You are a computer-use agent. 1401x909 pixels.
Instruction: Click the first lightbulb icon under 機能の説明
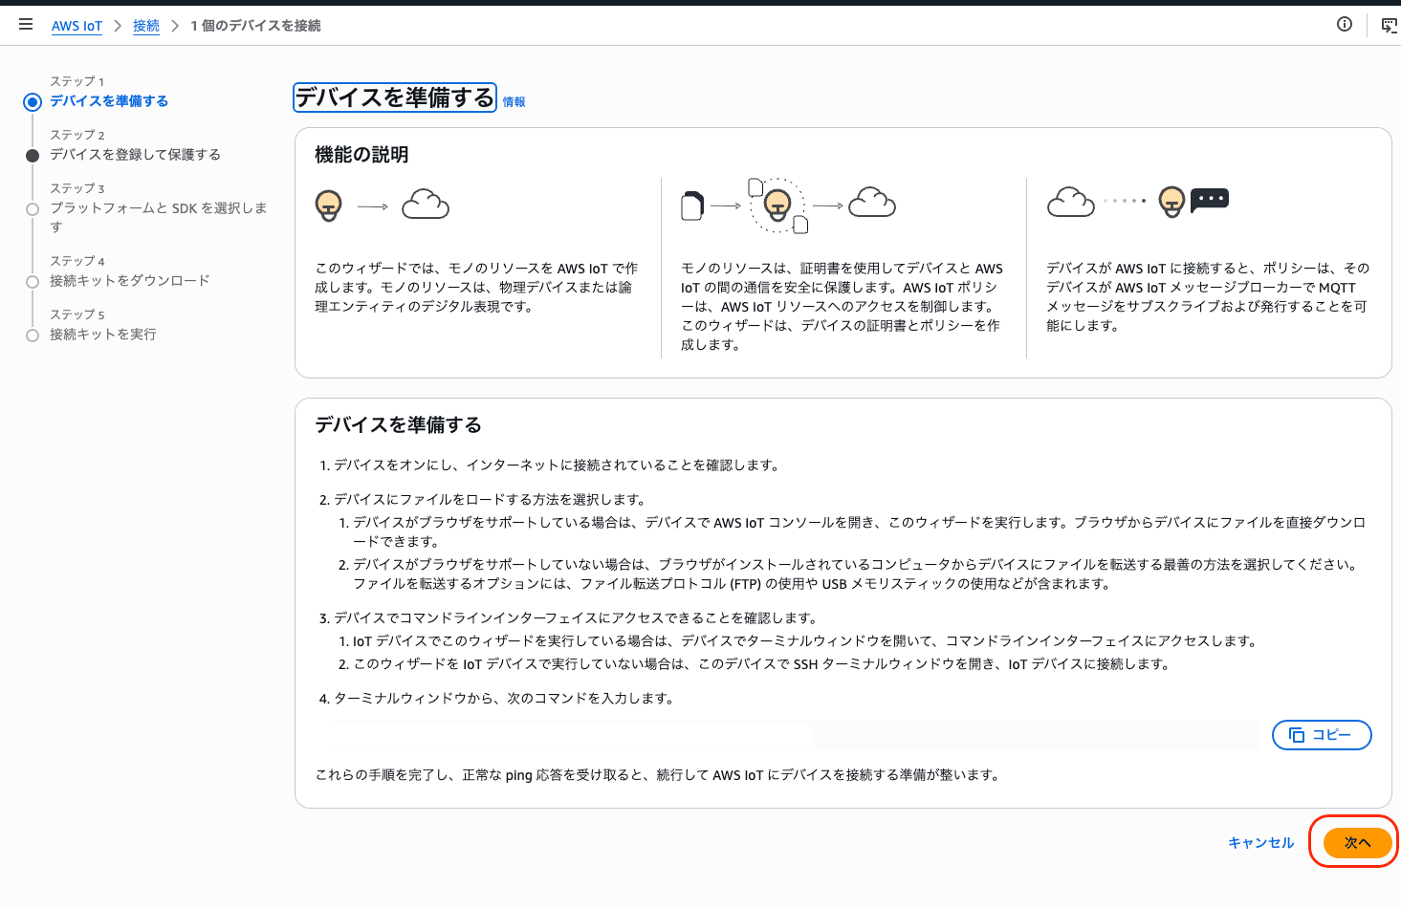click(329, 205)
